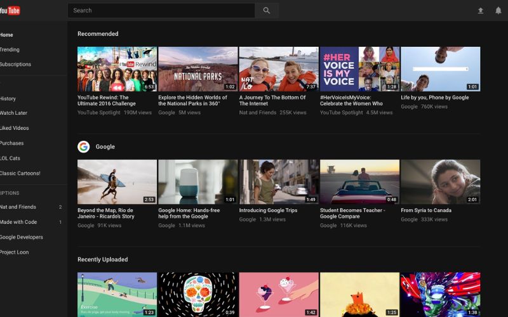Open #HerVoiceIsMyVoice video thumbnail

point(359,69)
